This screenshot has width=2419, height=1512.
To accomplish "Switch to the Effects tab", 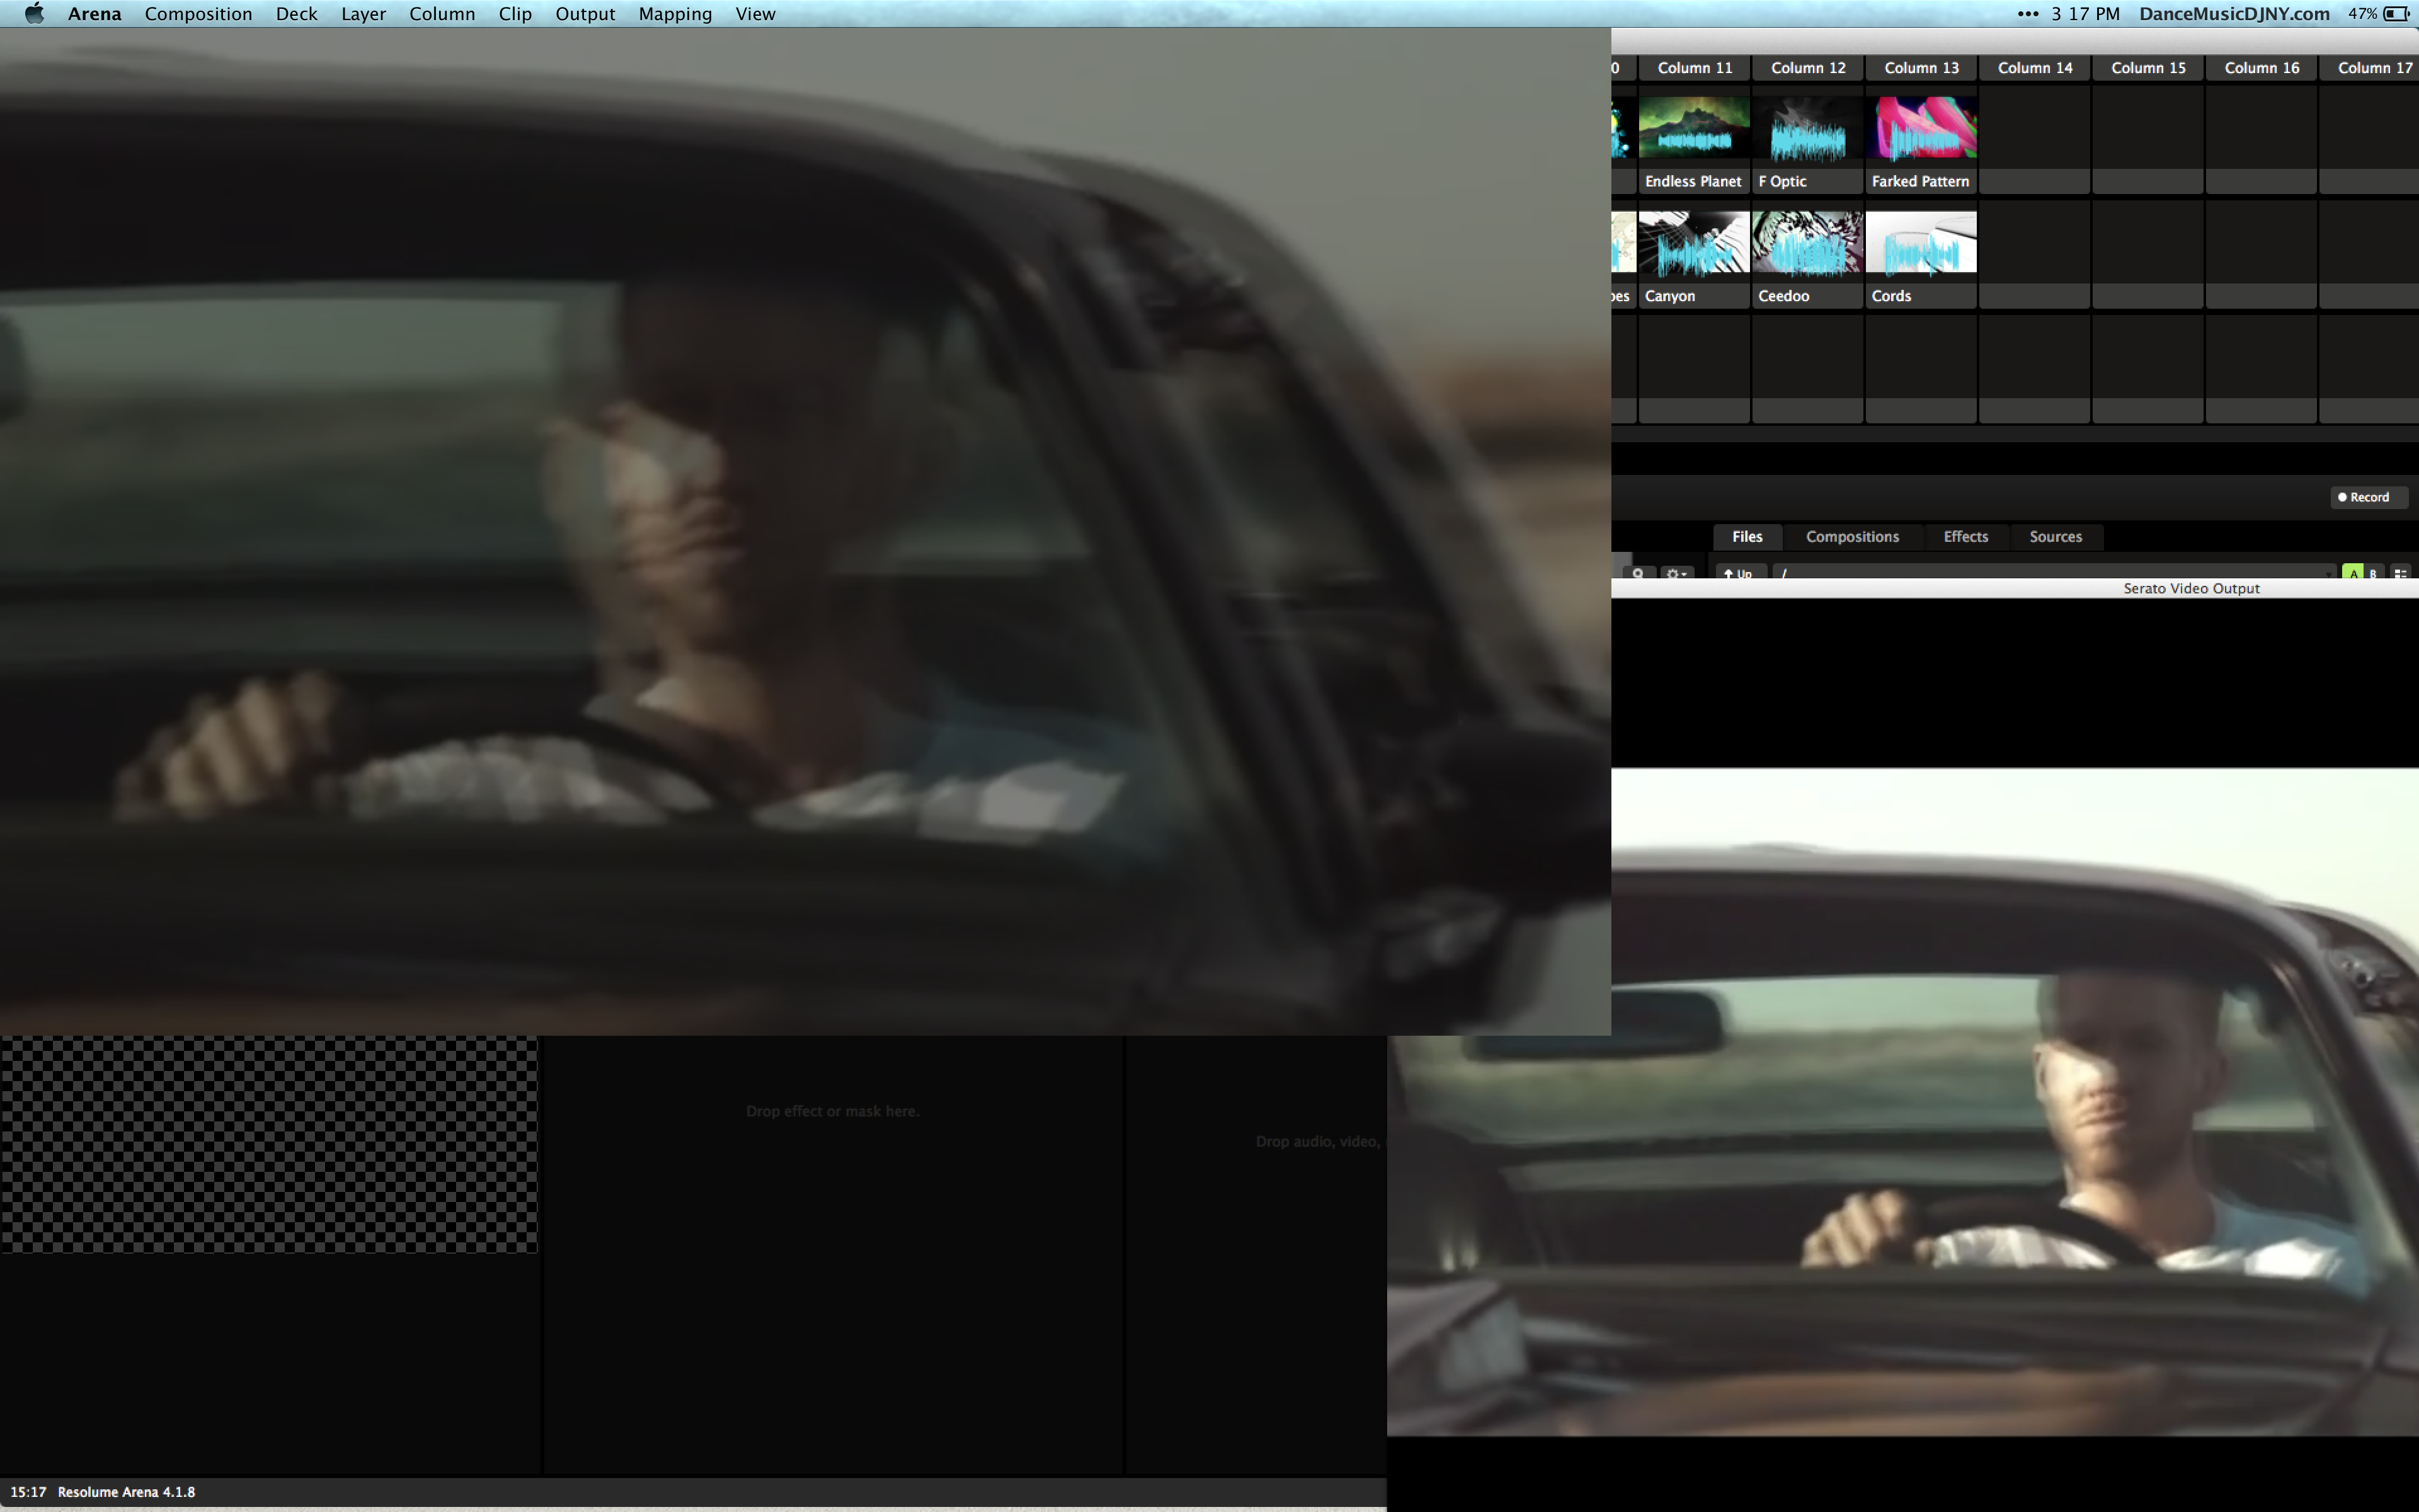I will [1965, 537].
